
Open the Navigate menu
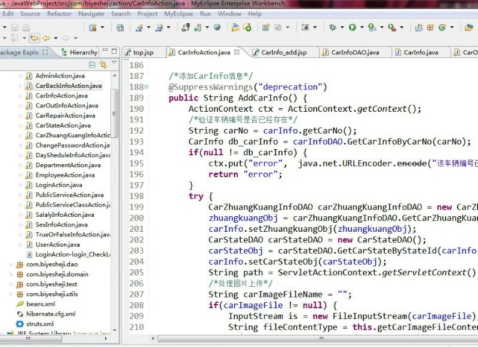coord(91,14)
